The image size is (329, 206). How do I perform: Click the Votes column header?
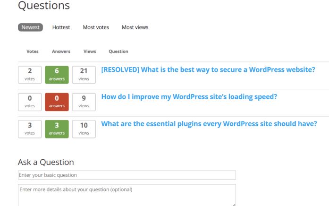(33, 51)
